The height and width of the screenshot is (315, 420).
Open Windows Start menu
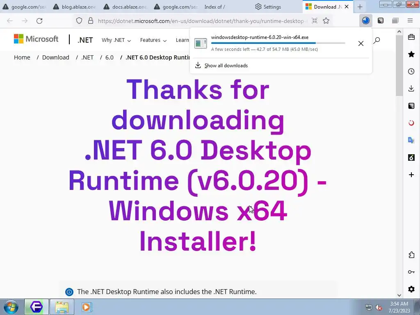(11, 307)
